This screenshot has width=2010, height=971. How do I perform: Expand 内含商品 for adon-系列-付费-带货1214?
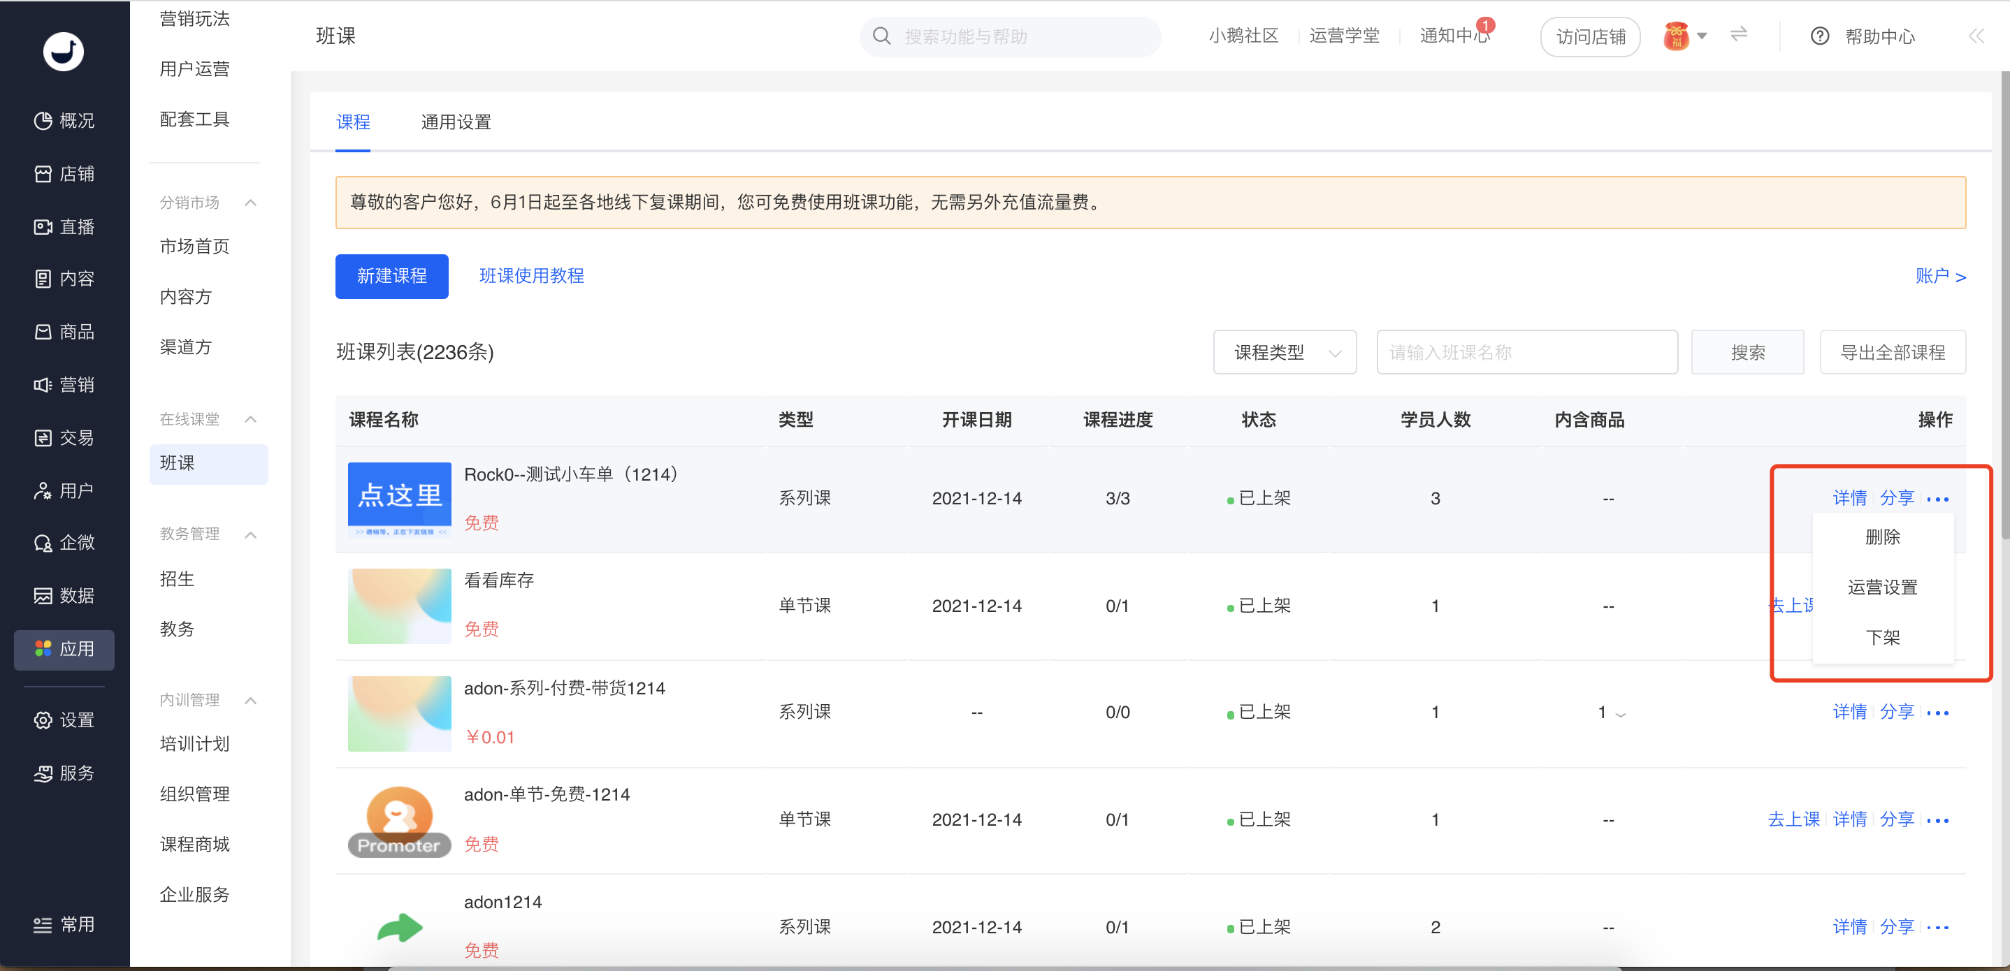(1620, 714)
